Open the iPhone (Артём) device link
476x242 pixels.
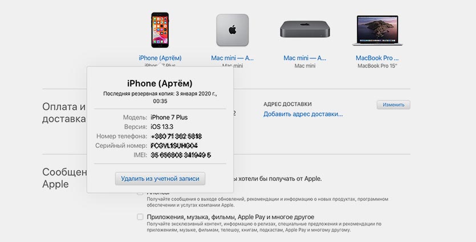pos(160,58)
